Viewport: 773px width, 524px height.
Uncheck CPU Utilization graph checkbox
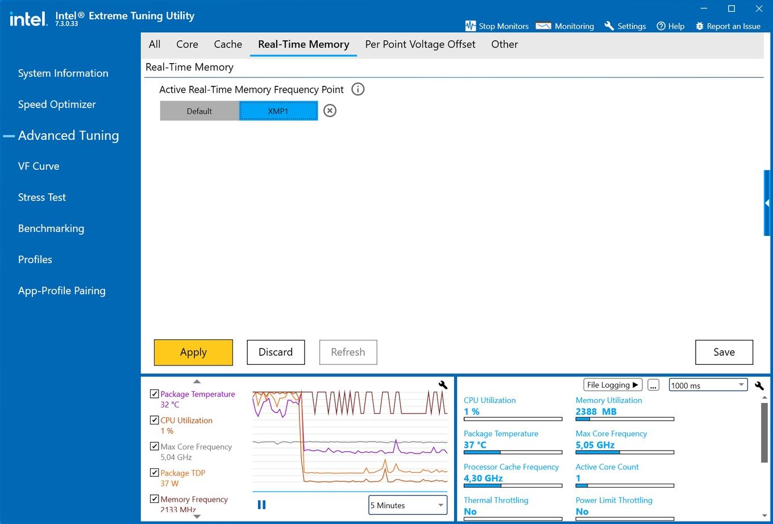click(154, 420)
